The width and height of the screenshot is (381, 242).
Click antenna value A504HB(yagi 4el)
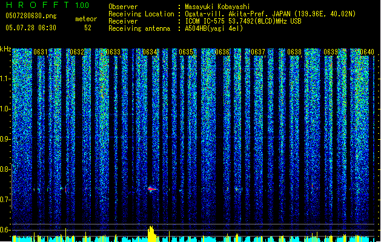[214, 28]
